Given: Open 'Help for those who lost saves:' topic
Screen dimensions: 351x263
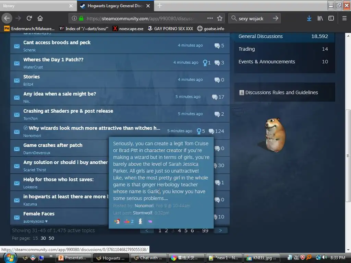Looking at the screenshot, I should pos(58,179).
